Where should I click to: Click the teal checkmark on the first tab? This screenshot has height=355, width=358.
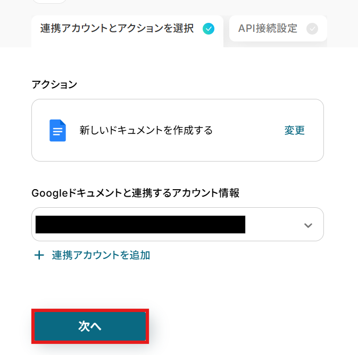pyautogui.click(x=209, y=29)
